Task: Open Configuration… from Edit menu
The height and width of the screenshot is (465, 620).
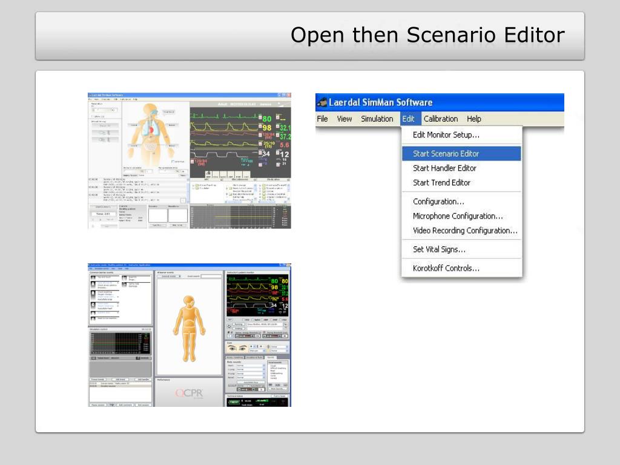Action: [461, 202]
